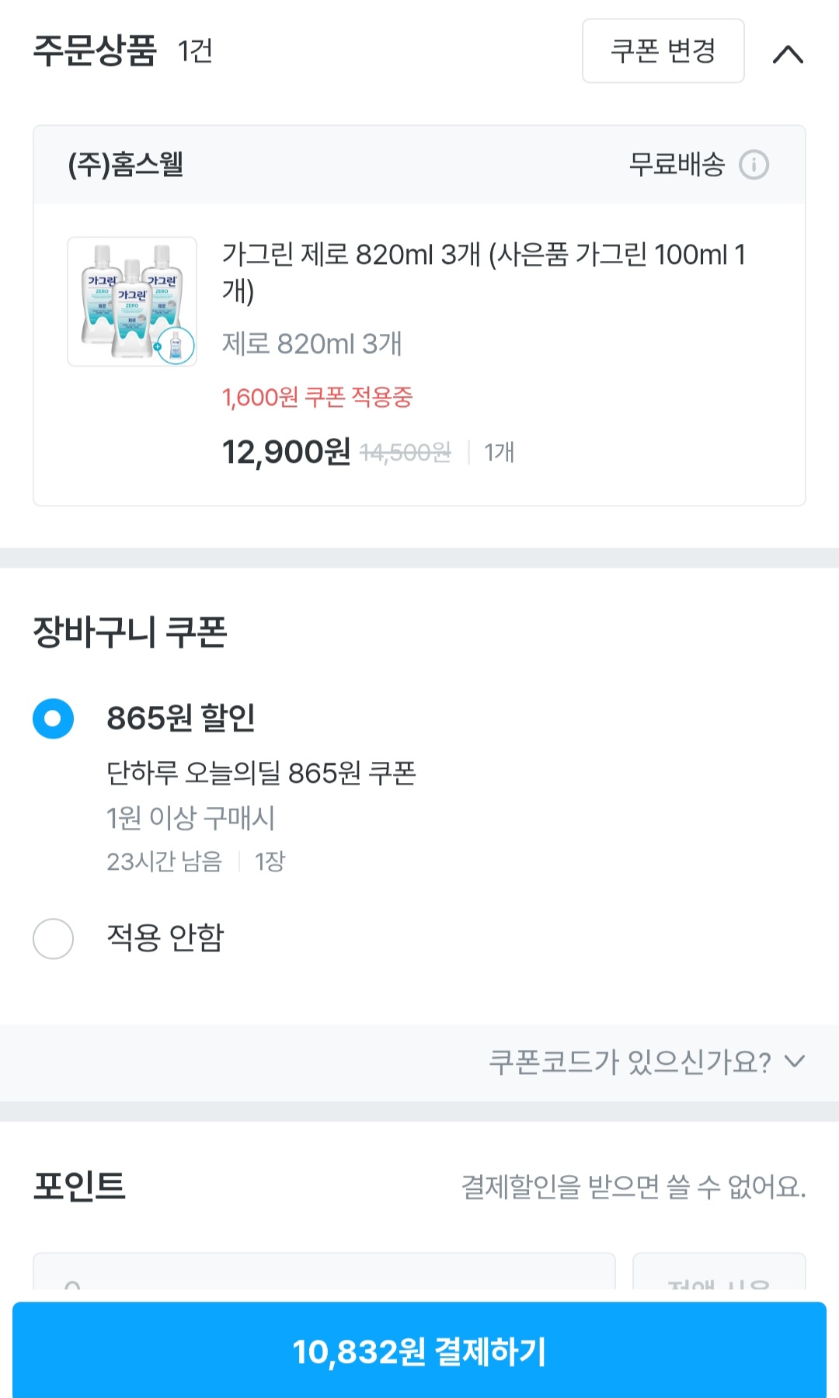Open the 가그린 제로 820ml 3개 product title
The image size is (839, 1398).
tap(483, 272)
